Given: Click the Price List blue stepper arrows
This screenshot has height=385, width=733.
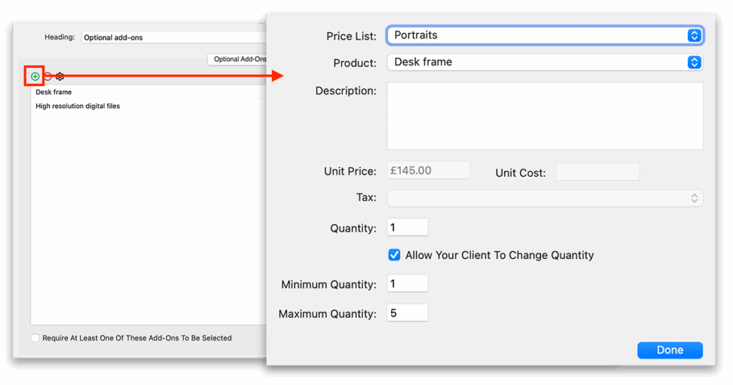Looking at the screenshot, I should (x=694, y=36).
